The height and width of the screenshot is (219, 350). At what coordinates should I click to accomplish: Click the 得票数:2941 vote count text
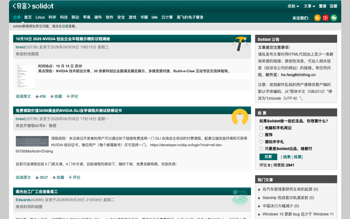(284, 165)
